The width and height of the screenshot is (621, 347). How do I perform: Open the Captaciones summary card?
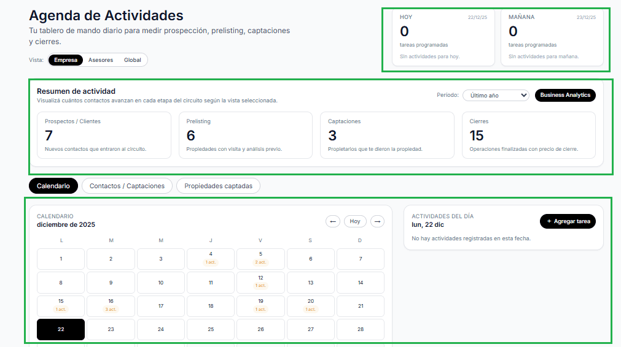tap(387, 135)
